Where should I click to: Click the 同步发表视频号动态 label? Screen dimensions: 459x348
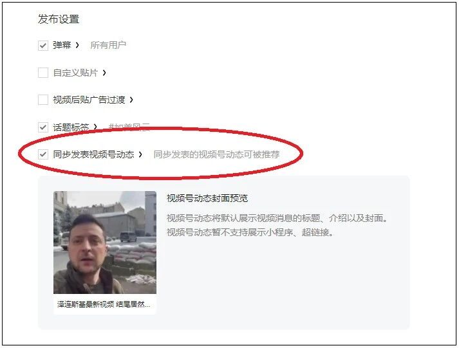pos(94,154)
